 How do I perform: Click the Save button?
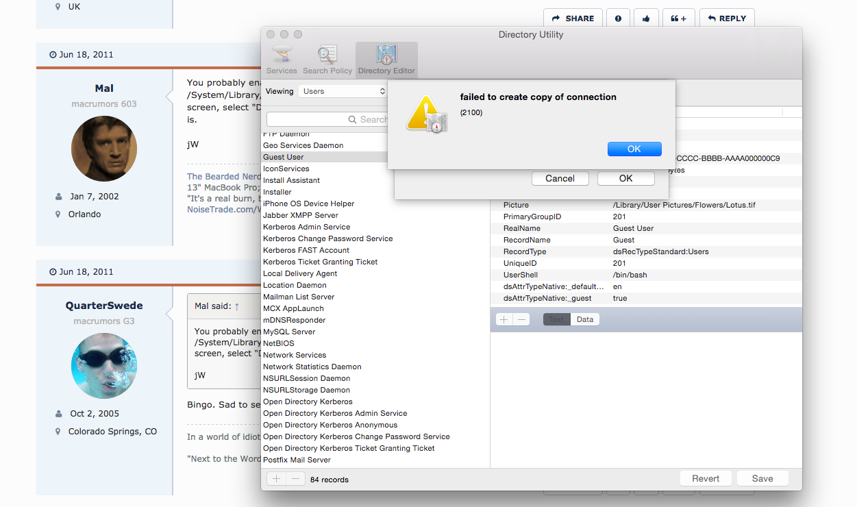pos(762,478)
